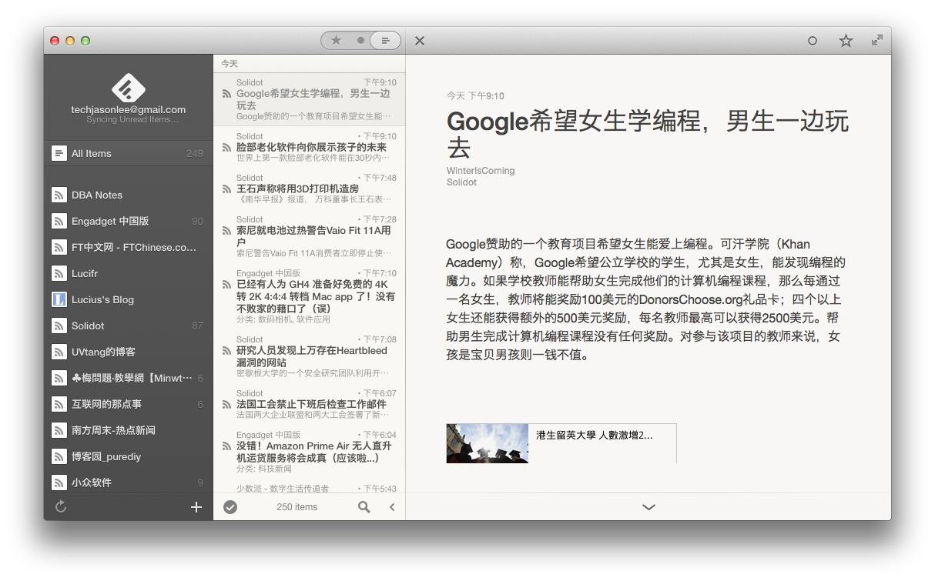Screen dimensions: 935x581
Task: Open 梅問題-教學網 feed
Action: coord(129,378)
